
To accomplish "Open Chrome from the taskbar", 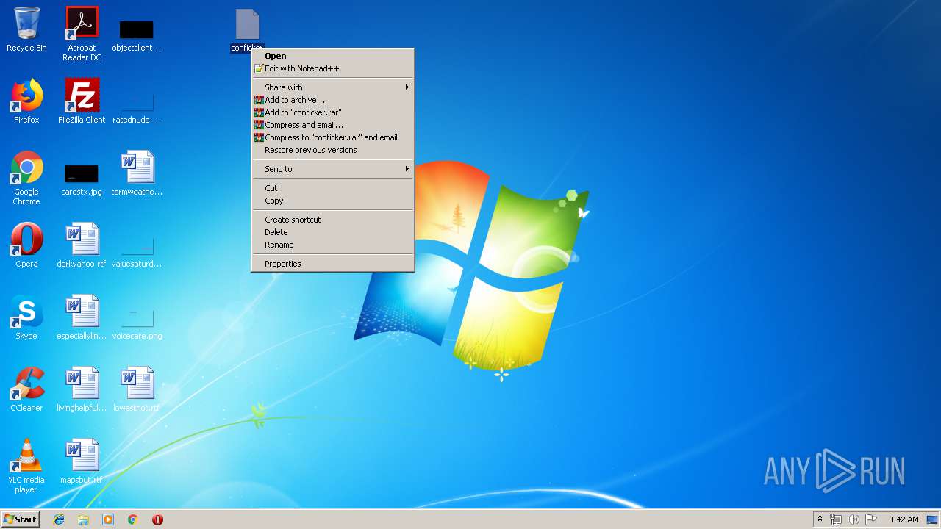I will tap(133, 519).
